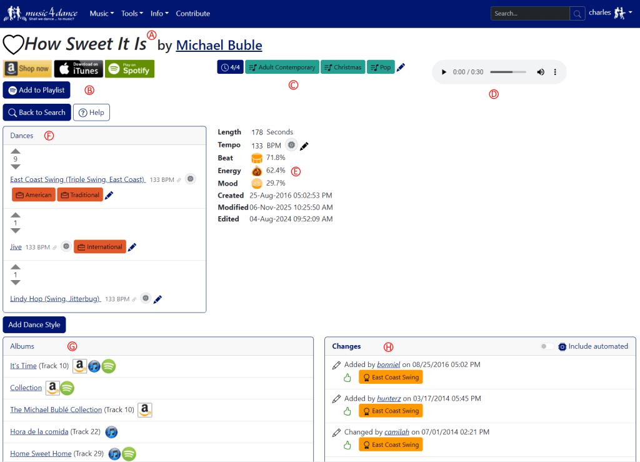Open East Coast Swing dance link
The image size is (640, 462).
tap(77, 179)
